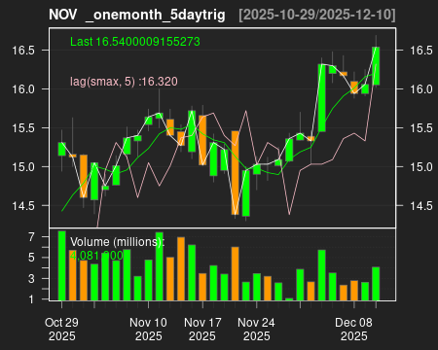The image size is (438, 350).
Task: Click the 'lag(smax, 5) :16.320' legend
Action: pyautogui.click(x=124, y=82)
